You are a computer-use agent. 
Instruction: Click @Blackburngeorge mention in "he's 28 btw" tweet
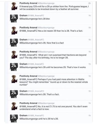[x=29, y=19]
